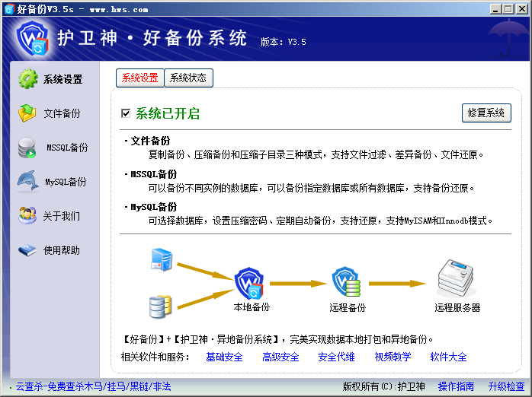The height and width of the screenshot is (397, 532).
Task: Click the umbrella icon in header corner
Action: click(x=508, y=37)
